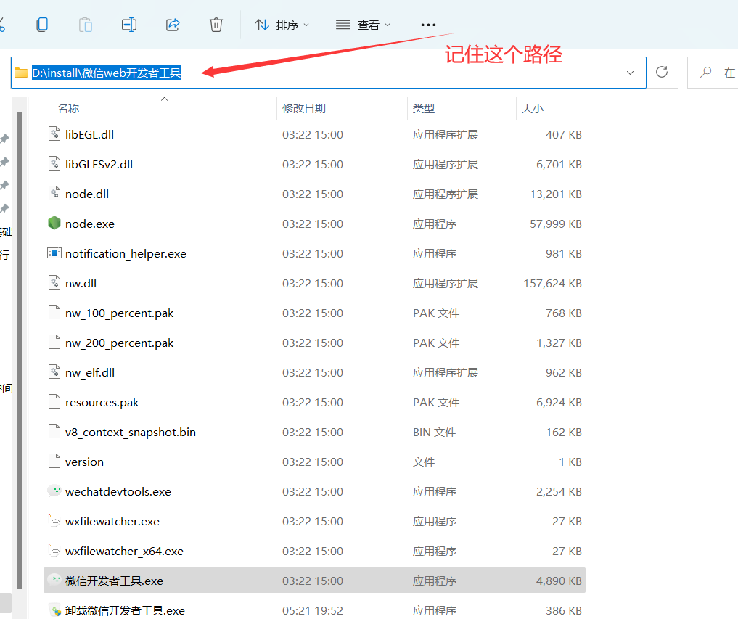Click the navigation pane vertical scrollbar
Screen dimensions: 738x619
tap(20, 351)
